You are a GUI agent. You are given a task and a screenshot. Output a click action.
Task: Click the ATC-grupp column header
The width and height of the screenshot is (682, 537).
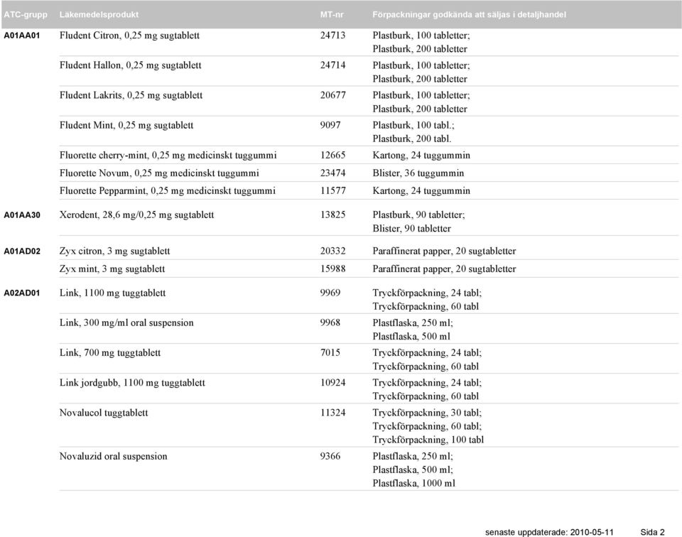(x=26, y=15)
